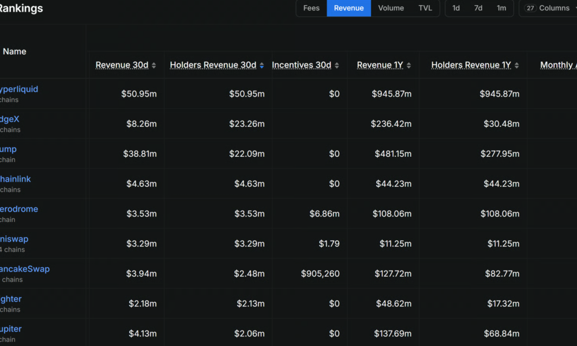Select Chainlink Revenue 1Y $44.23m cell

click(394, 183)
